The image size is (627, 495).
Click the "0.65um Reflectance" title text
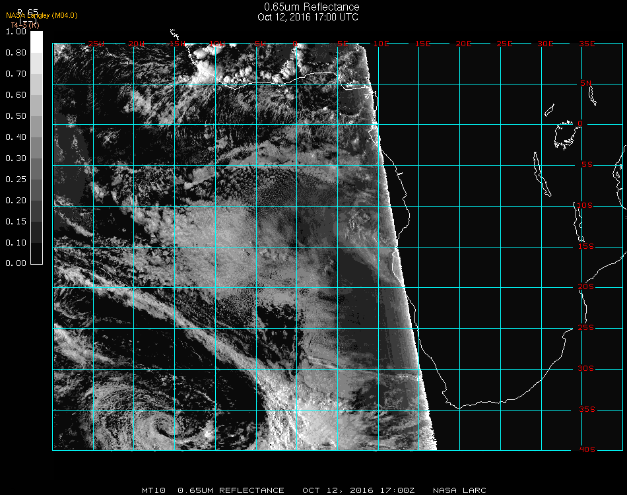312,7
